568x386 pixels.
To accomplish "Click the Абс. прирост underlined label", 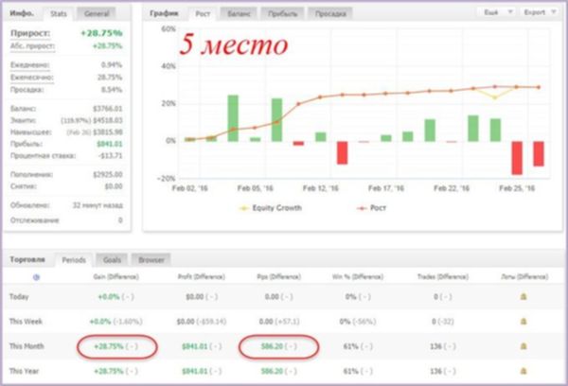I will [32, 46].
